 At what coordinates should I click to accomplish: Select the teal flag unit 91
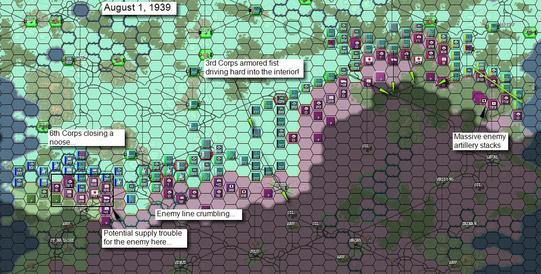point(330,44)
